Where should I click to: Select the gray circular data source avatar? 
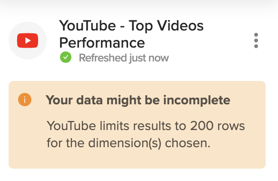click(28, 40)
